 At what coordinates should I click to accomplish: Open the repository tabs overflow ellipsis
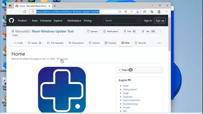click(159, 43)
